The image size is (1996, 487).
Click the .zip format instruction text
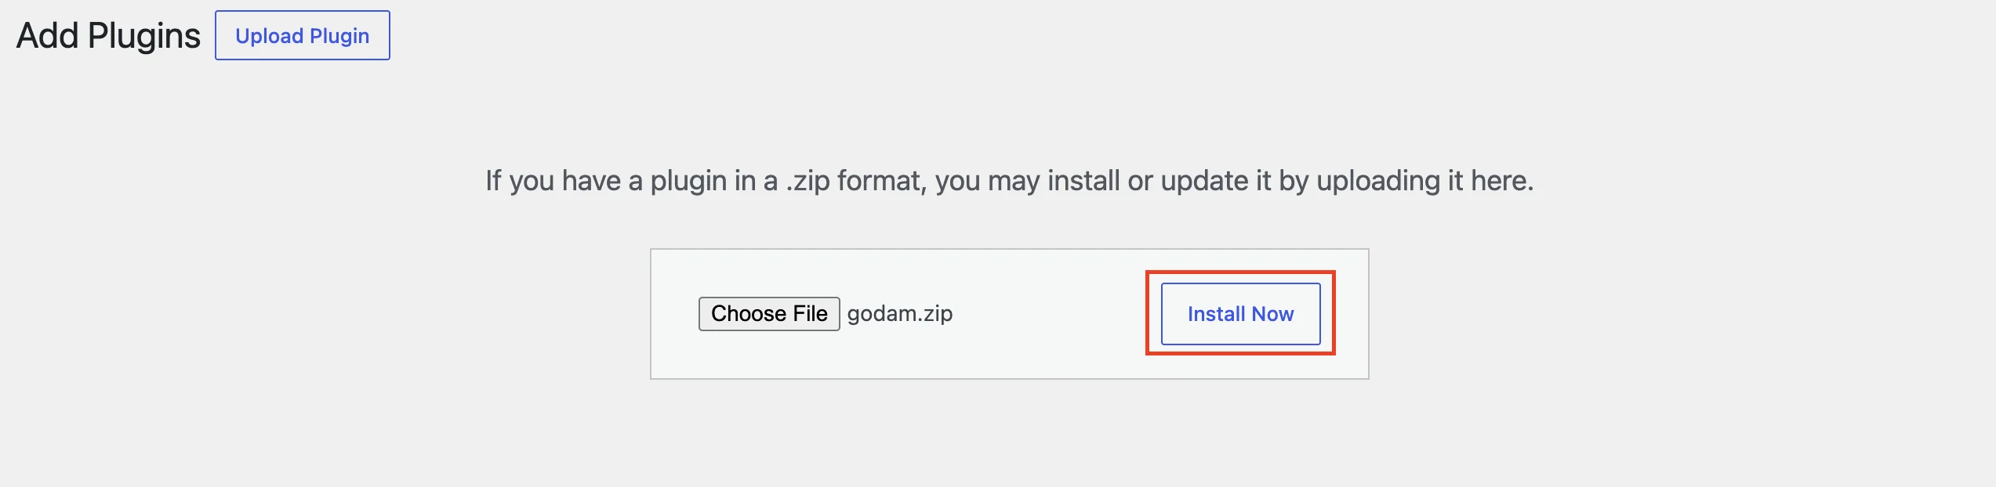(x=1009, y=181)
